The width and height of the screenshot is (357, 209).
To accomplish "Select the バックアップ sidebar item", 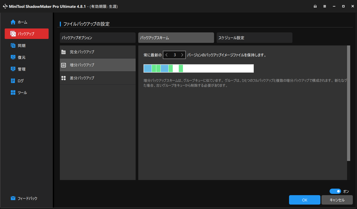I will click(27, 34).
